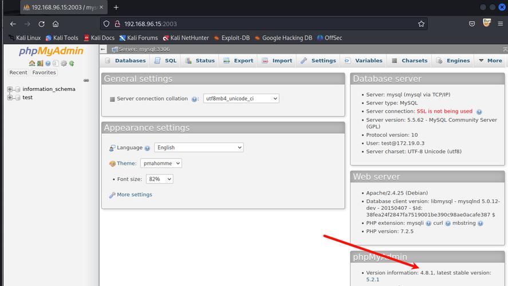The width and height of the screenshot is (508, 286).
Task: Open Font size 82% dropdown
Action: coord(160,179)
